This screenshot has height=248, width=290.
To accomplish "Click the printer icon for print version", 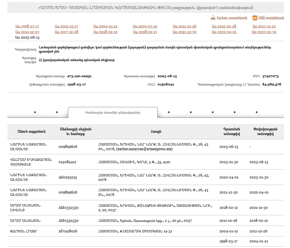I will pos(213,18).
